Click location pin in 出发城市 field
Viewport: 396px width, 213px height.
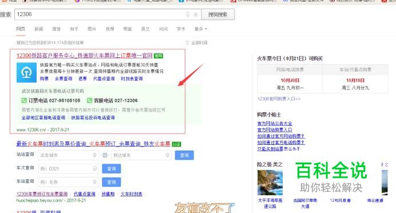(94, 155)
